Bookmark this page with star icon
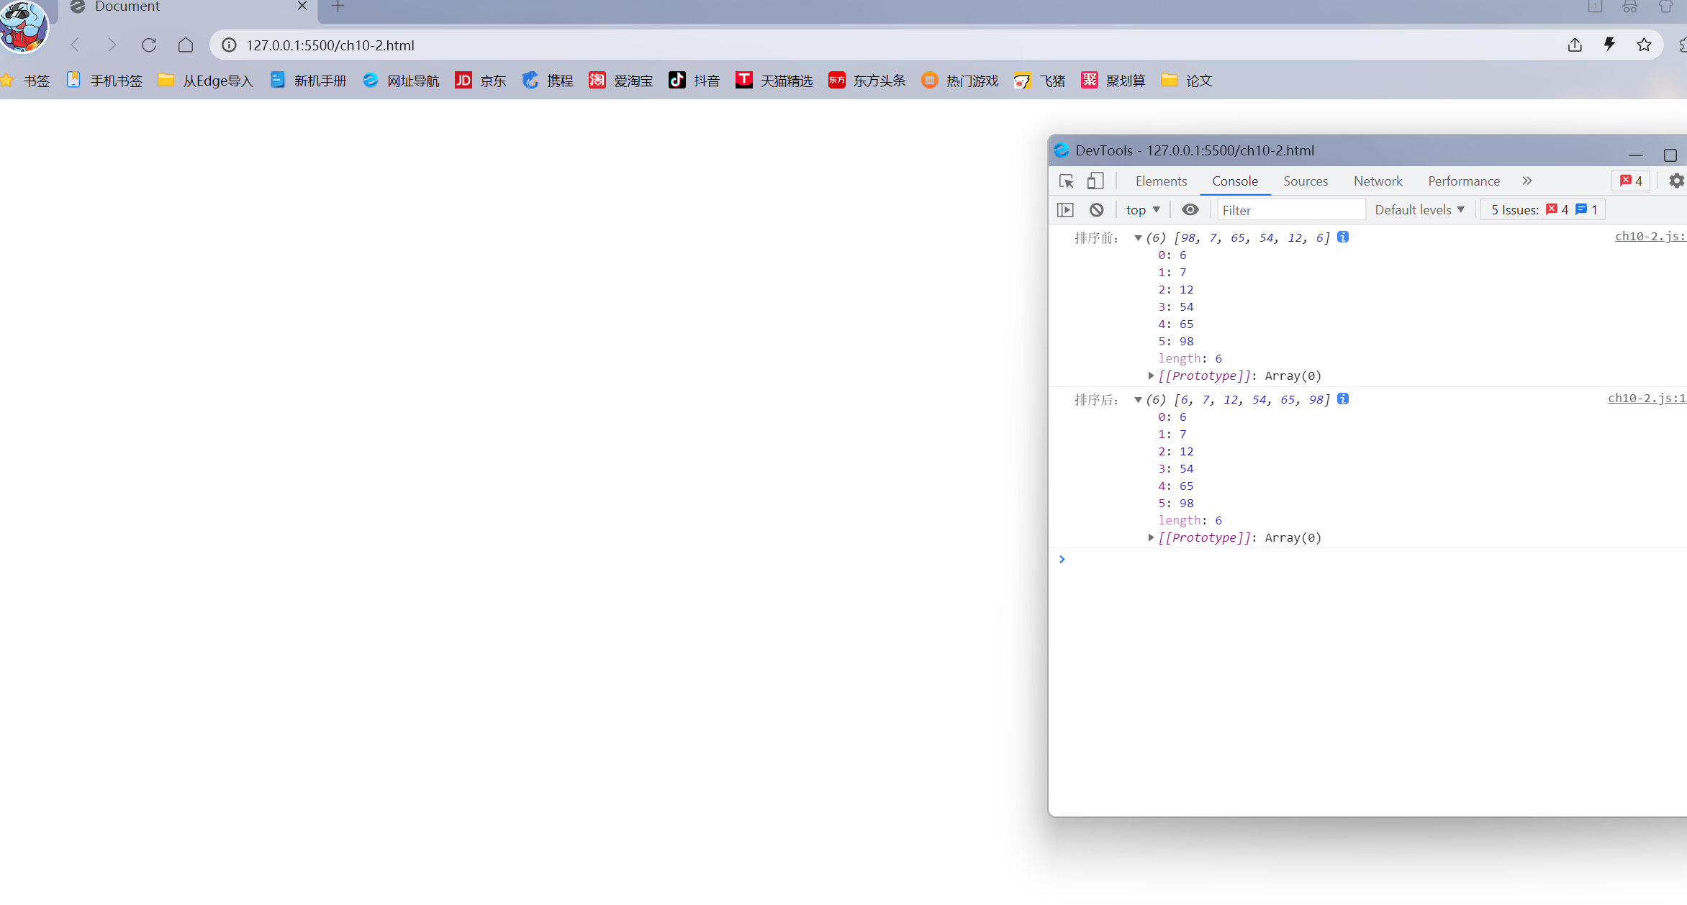This screenshot has width=1687, height=905. point(1644,45)
